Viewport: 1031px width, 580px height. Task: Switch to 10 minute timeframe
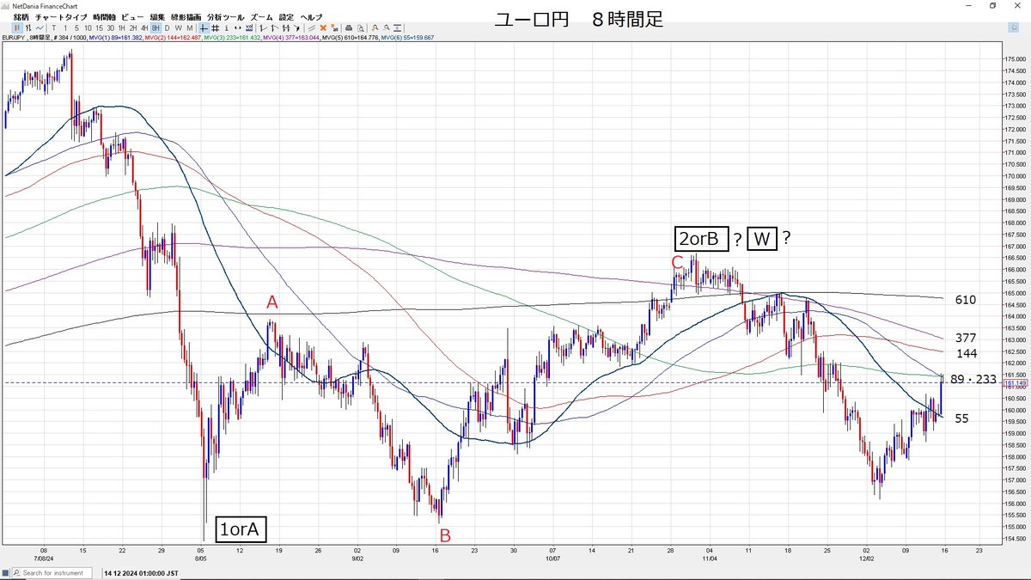88,28
